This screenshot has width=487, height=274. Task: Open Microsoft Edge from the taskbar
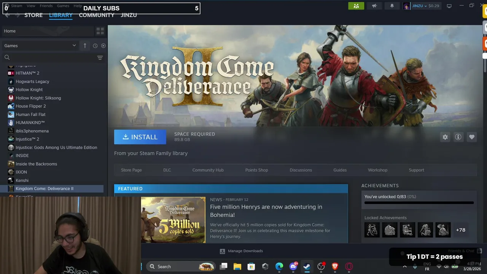279,266
